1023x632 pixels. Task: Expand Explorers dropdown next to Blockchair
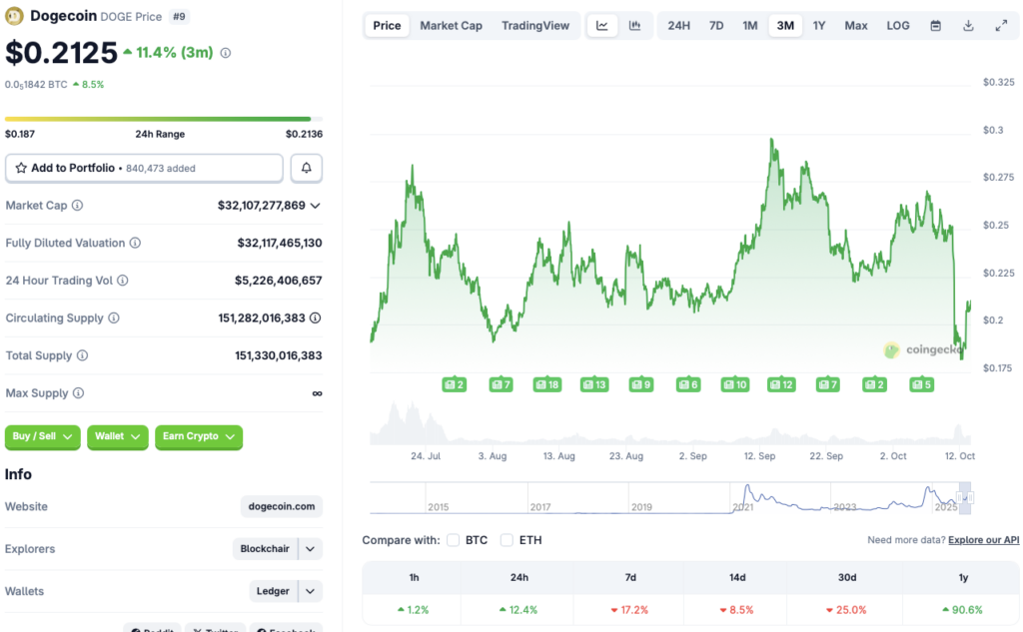(x=311, y=549)
